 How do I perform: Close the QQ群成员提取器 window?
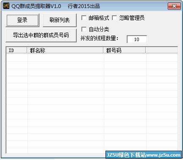point(174,6)
